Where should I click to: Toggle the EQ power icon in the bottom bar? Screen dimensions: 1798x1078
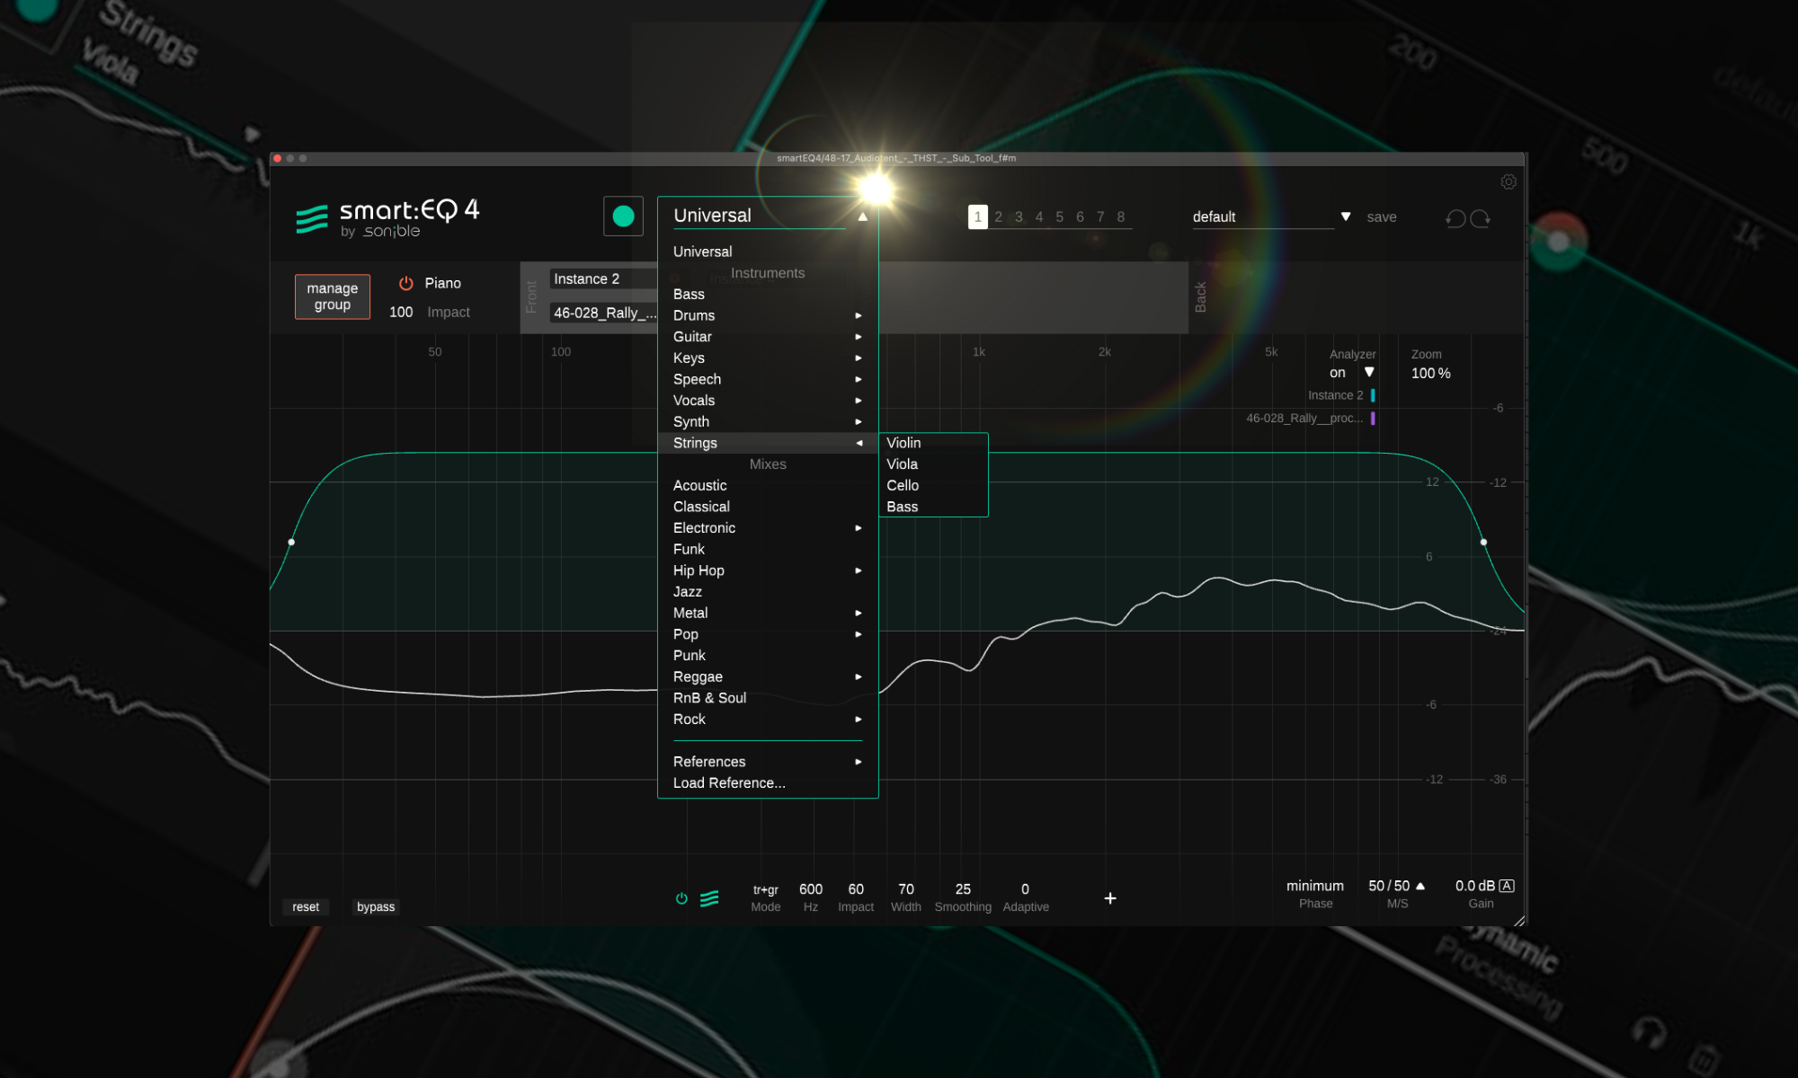click(681, 897)
